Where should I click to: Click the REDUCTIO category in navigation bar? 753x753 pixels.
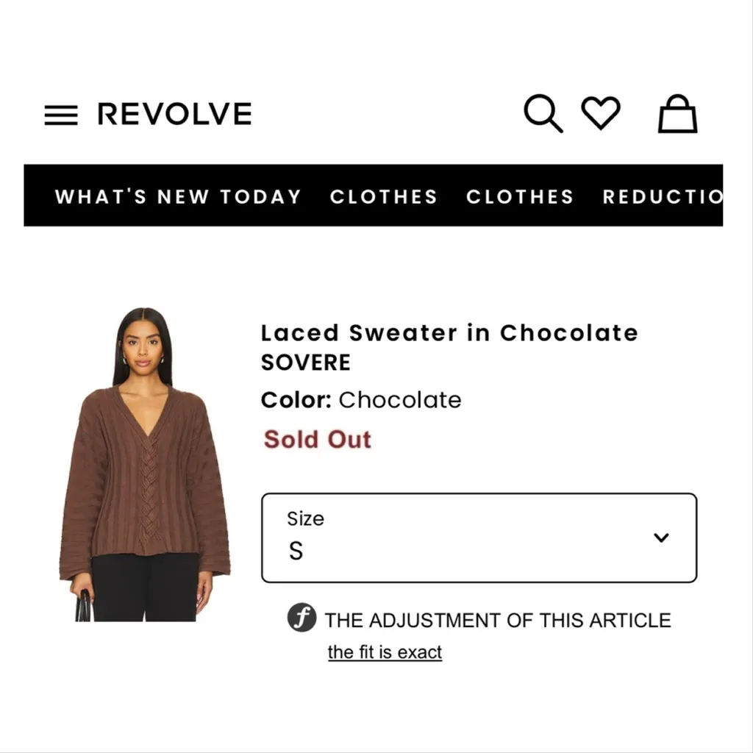661,196
